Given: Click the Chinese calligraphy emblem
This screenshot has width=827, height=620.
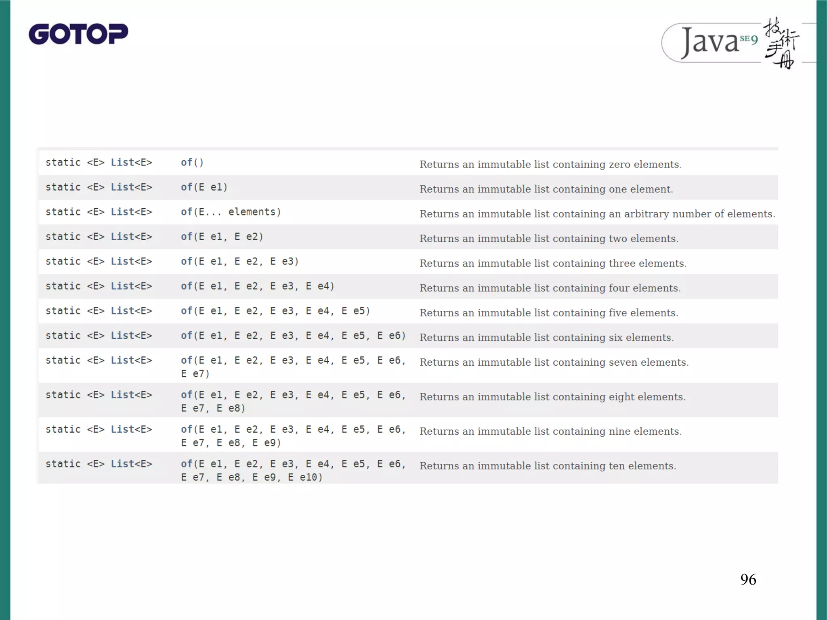Looking at the screenshot, I should click(781, 44).
